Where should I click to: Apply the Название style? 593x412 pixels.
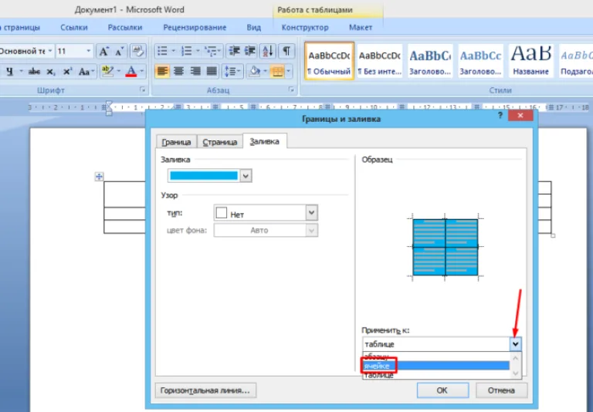pyautogui.click(x=530, y=61)
